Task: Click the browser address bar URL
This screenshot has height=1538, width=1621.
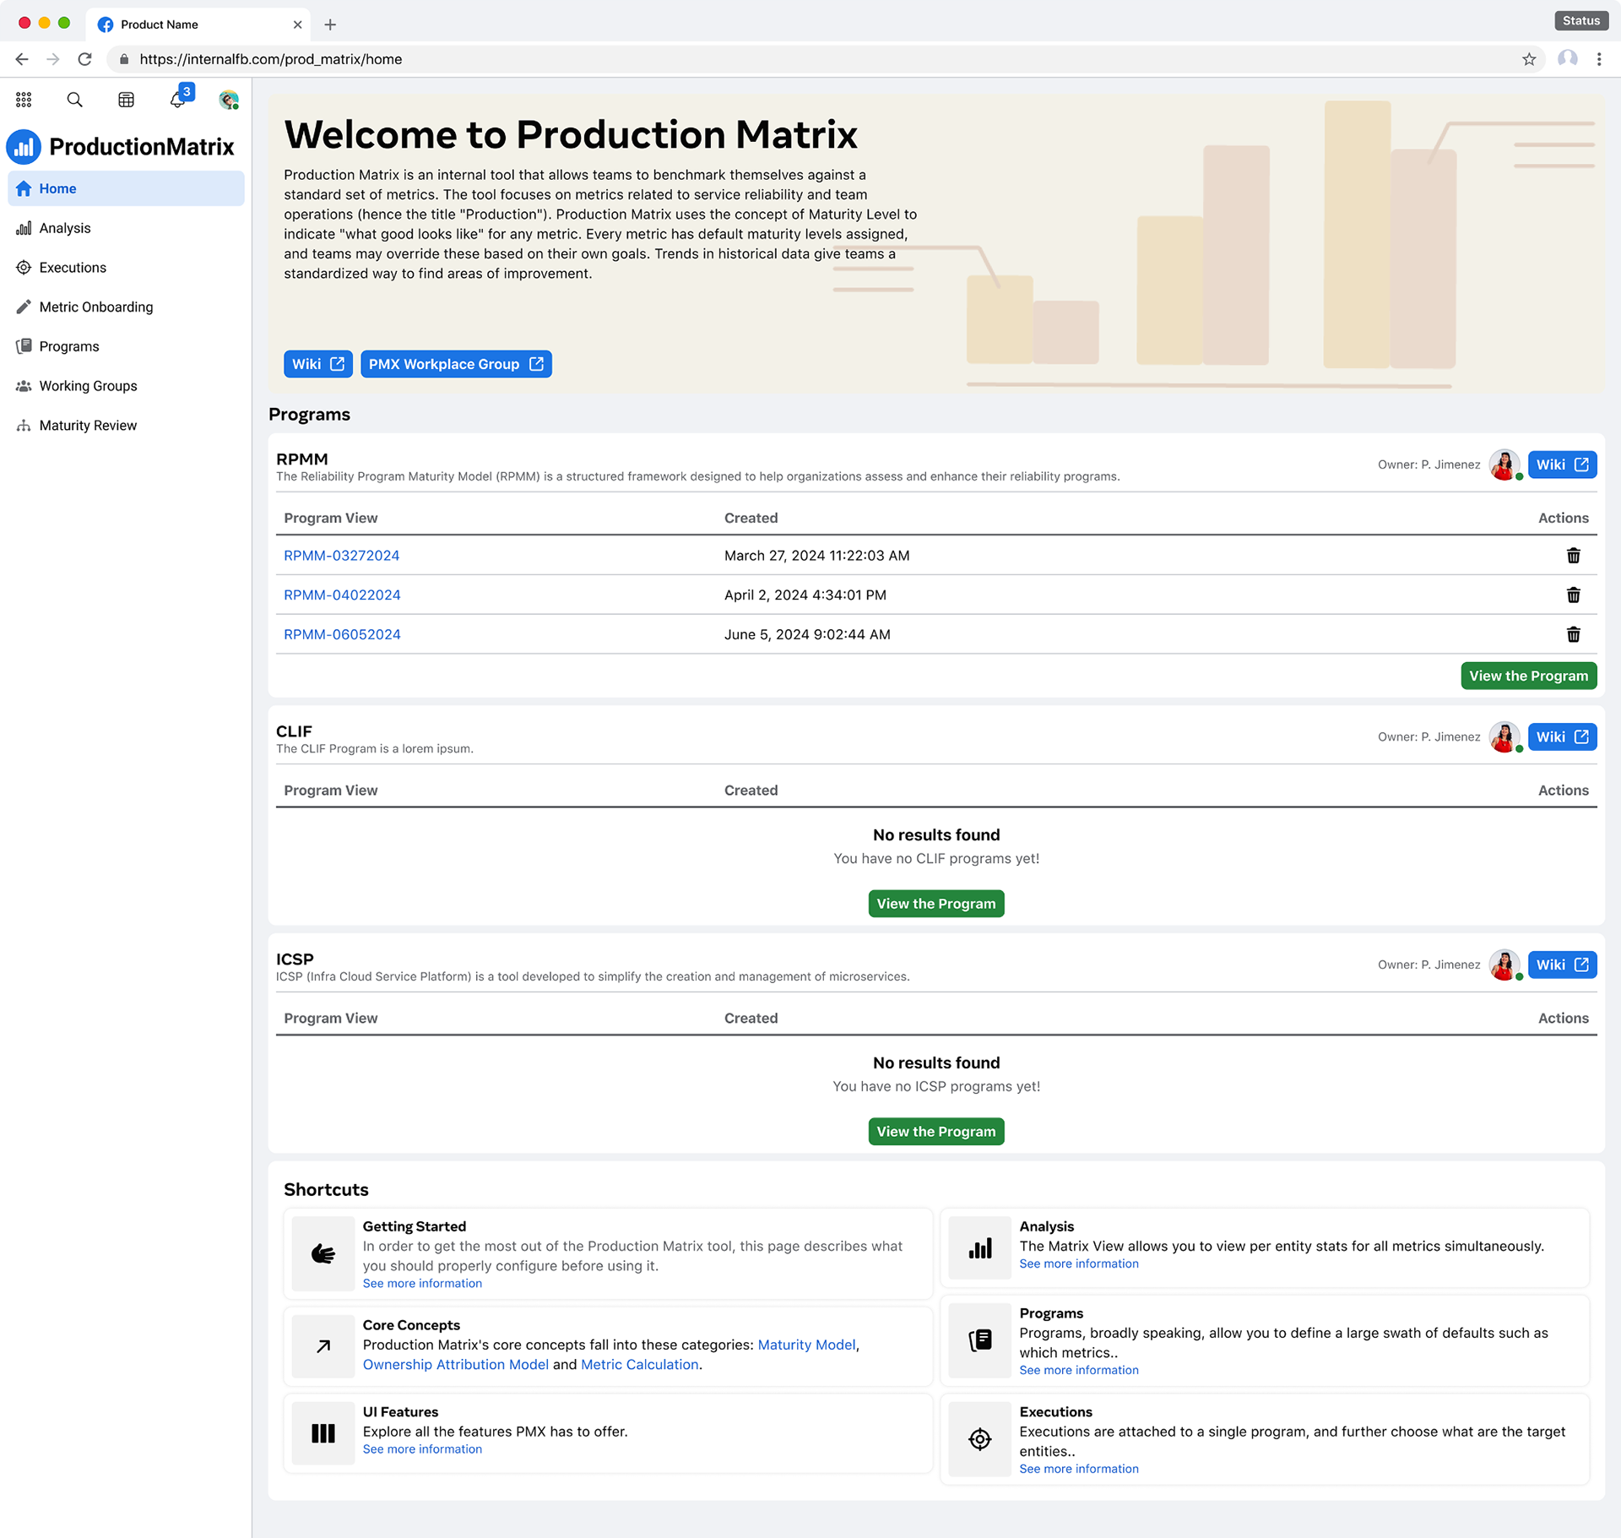Action: [x=270, y=59]
